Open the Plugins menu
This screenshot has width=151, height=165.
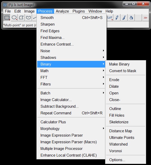pos(79,11)
